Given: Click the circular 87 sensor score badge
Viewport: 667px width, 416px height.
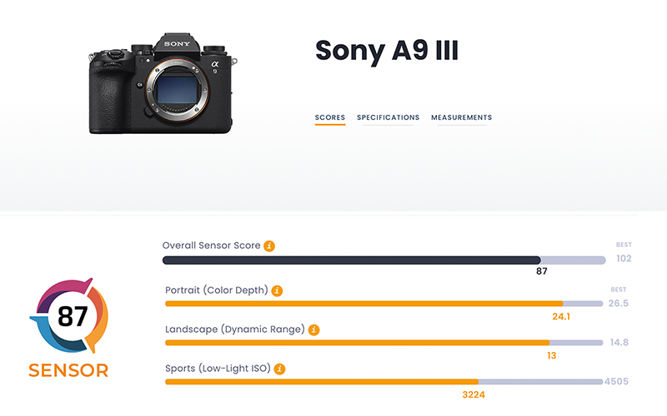Looking at the screenshot, I should [68, 318].
